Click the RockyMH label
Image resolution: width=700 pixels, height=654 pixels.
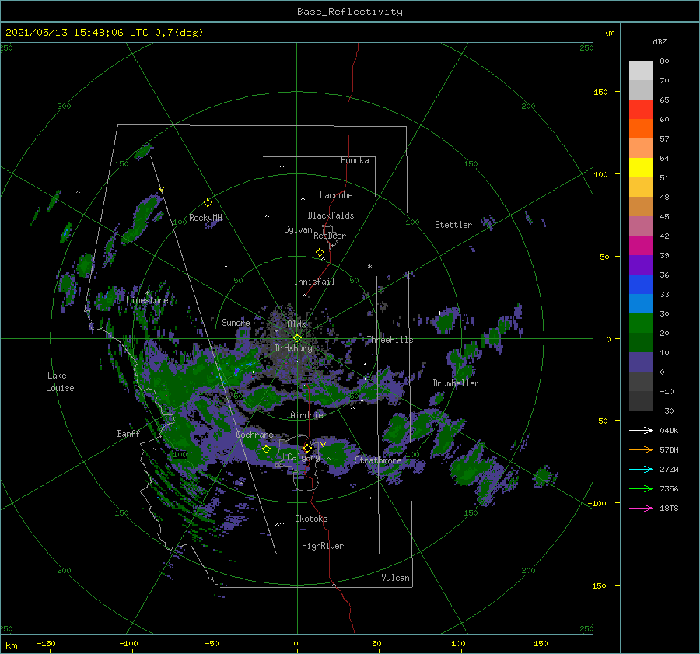coord(205,218)
